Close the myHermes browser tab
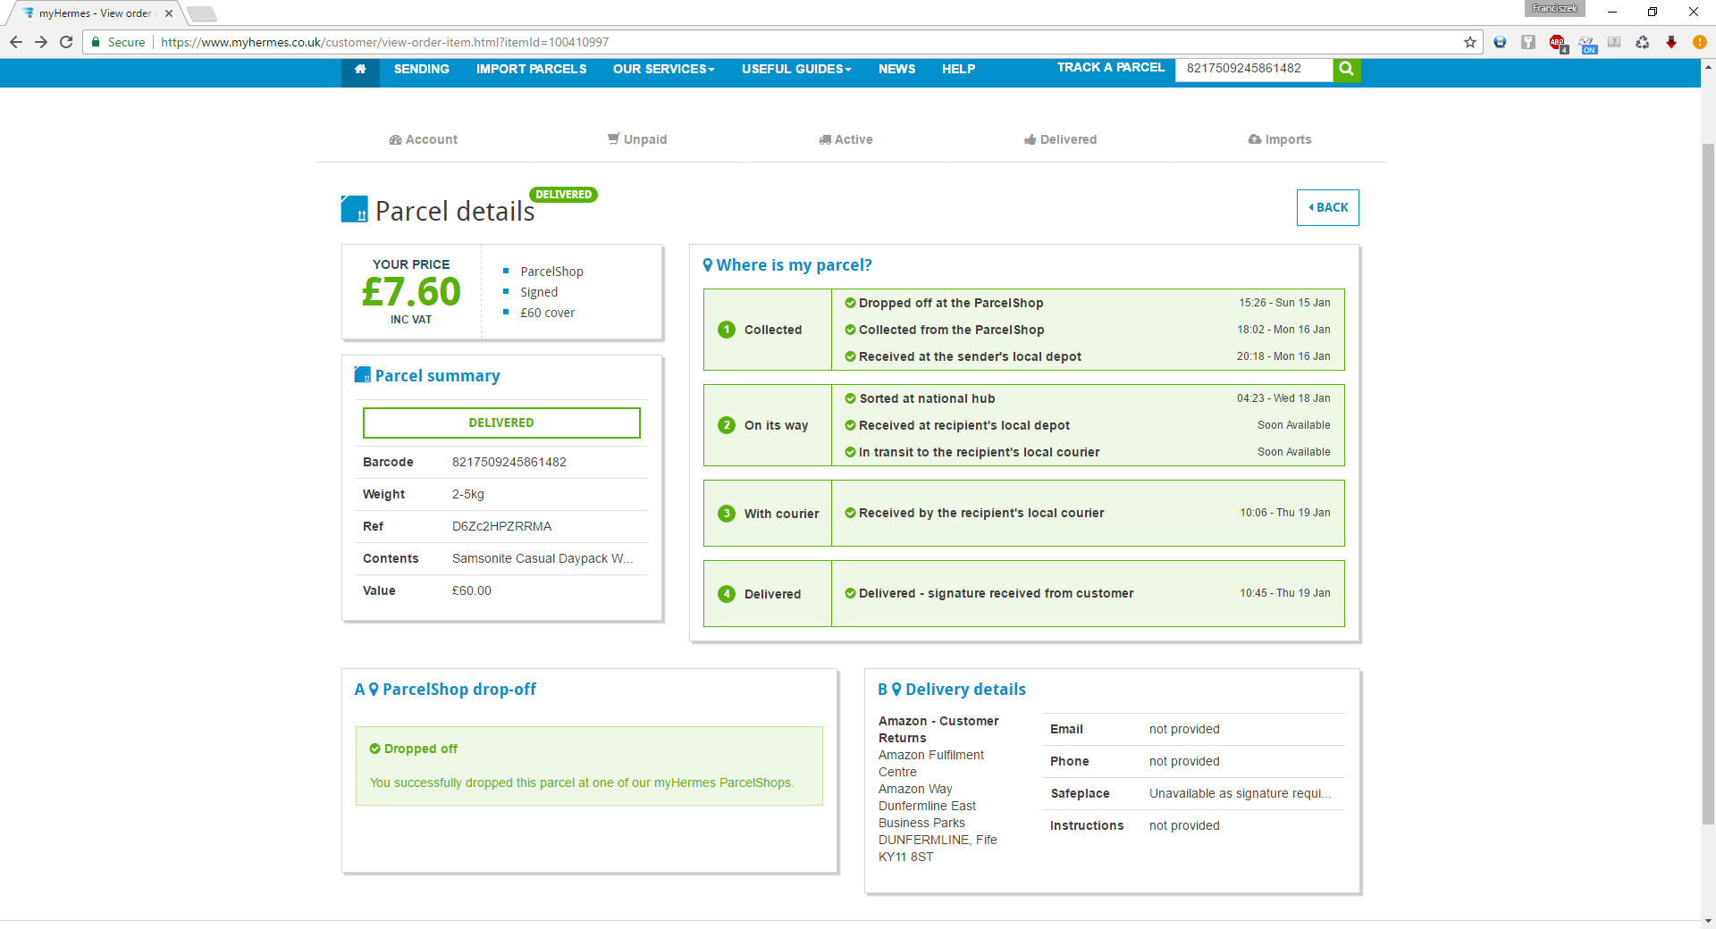 [x=169, y=13]
